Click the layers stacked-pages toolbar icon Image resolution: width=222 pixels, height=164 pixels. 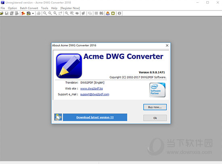point(90,13)
